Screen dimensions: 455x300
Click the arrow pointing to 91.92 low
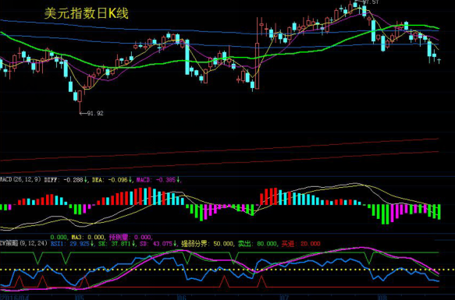[x=83, y=113]
